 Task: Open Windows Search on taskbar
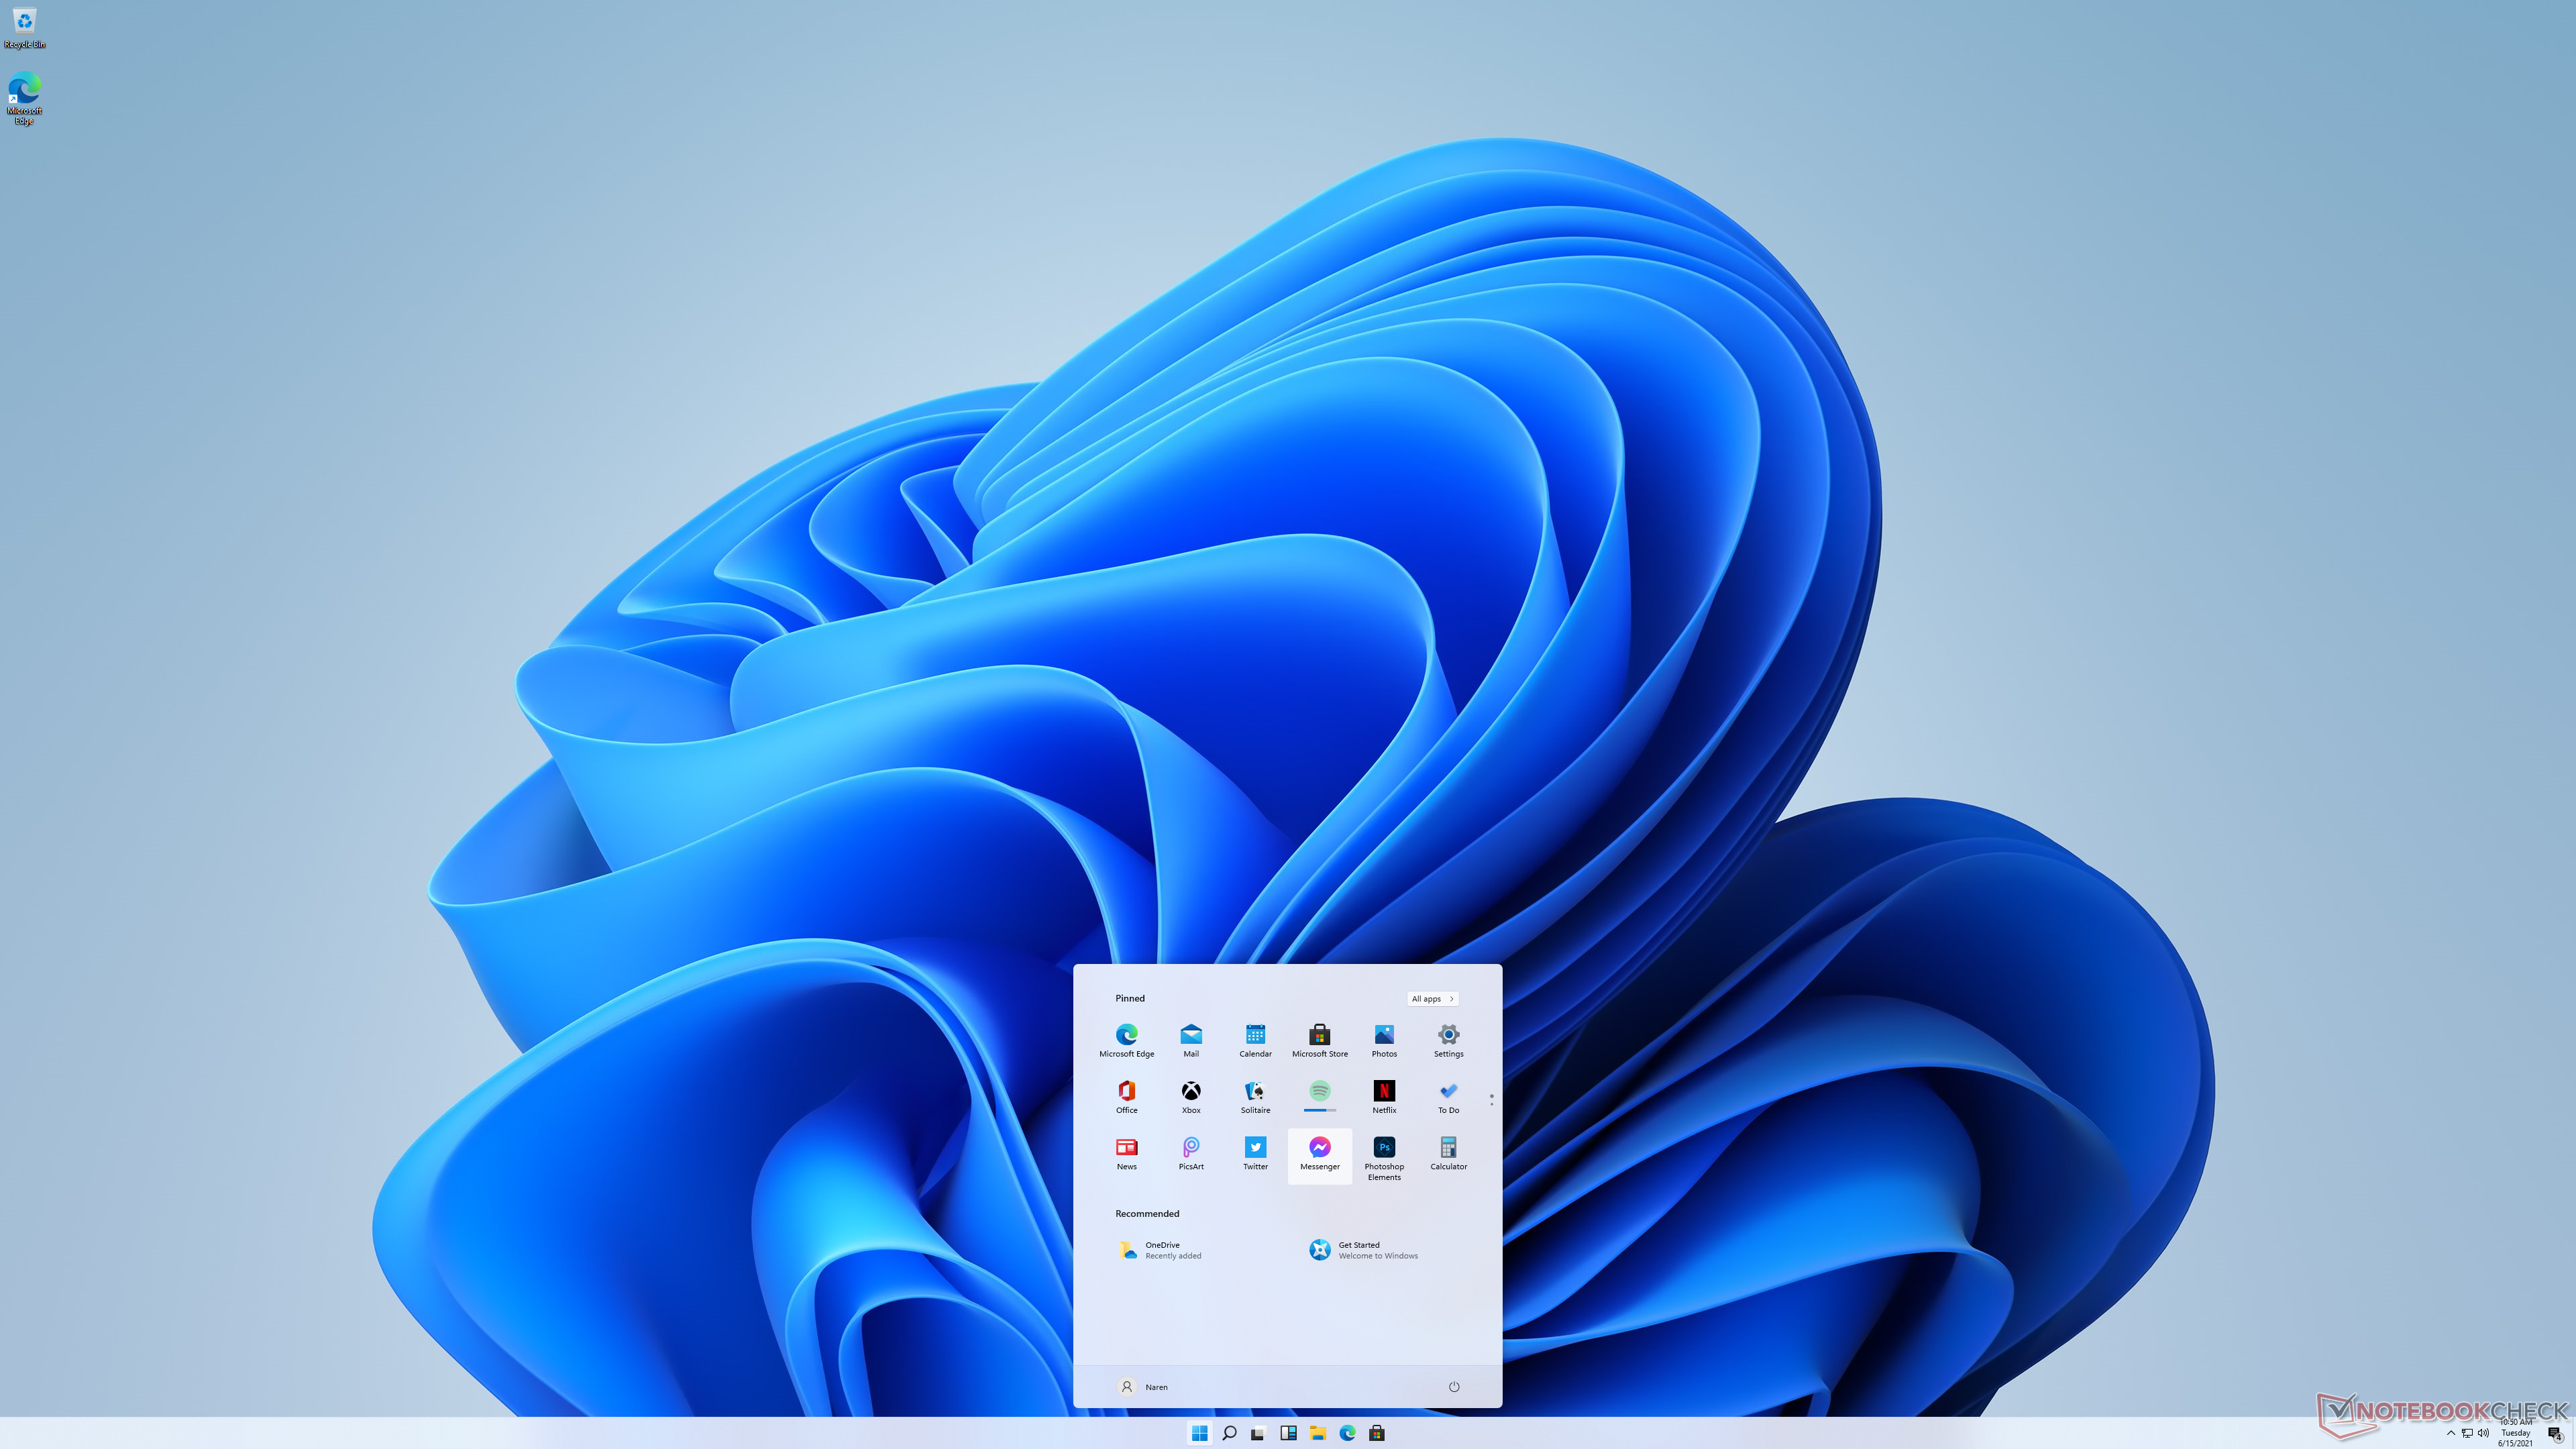point(1228,1433)
